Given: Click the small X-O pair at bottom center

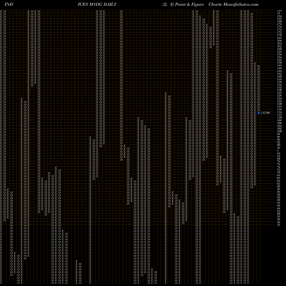Looking at the screenshot, I should [154, 276].
